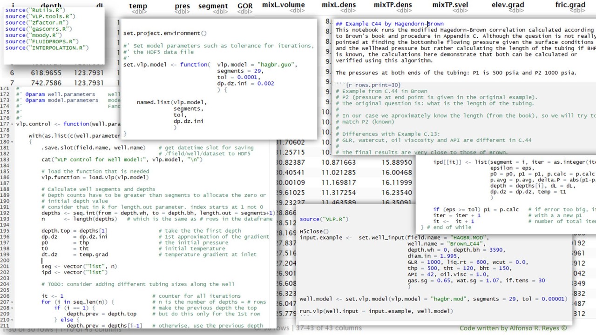
Task: Click the Example C44 by Hagendorn-Brown heading
Action: coord(389,24)
